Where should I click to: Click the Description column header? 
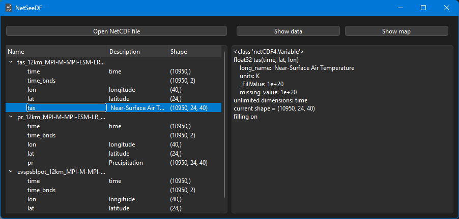pyautogui.click(x=137, y=52)
